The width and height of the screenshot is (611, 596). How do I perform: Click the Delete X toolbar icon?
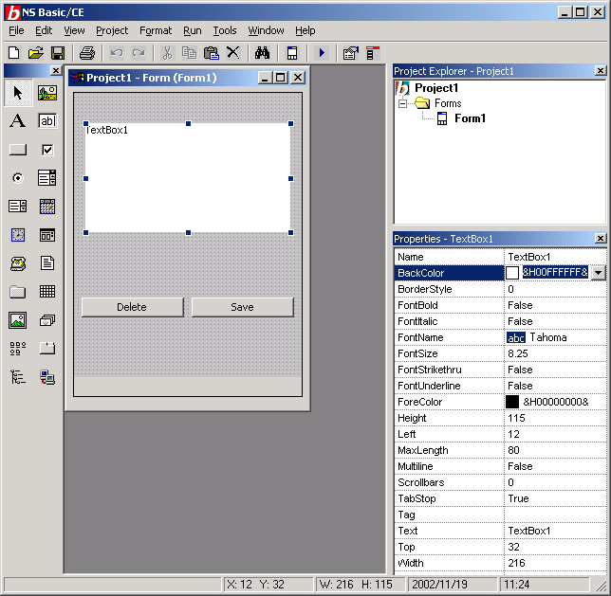pyautogui.click(x=233, y=52)
